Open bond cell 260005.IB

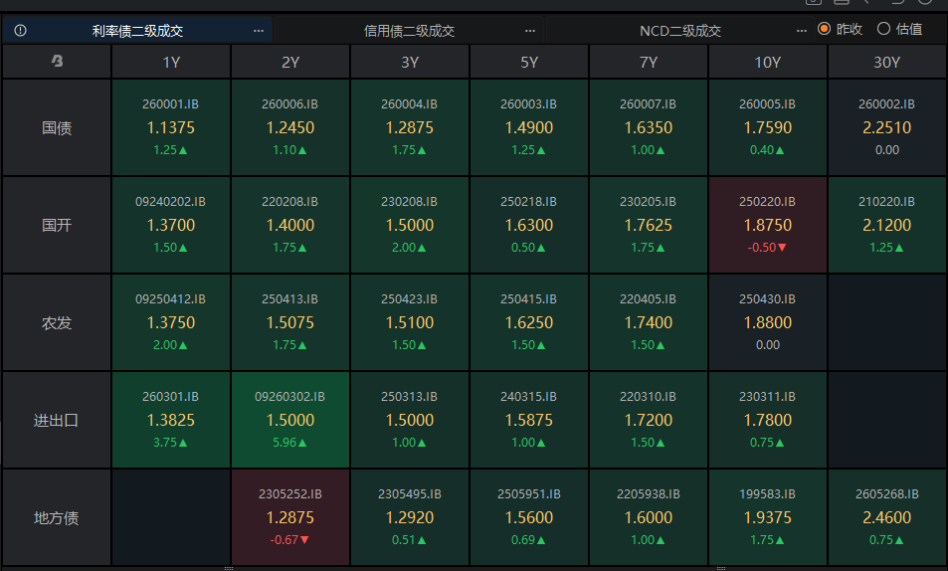point(768,127)
